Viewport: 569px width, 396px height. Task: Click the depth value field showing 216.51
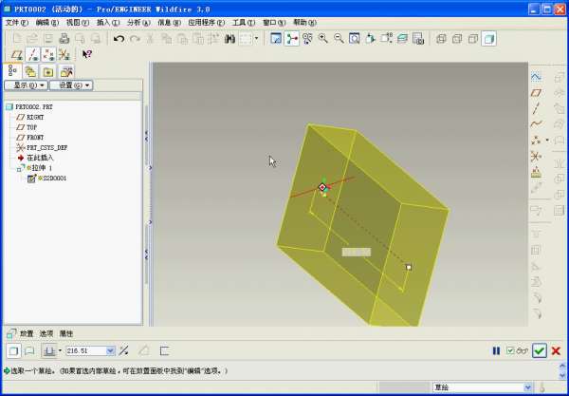85,350
